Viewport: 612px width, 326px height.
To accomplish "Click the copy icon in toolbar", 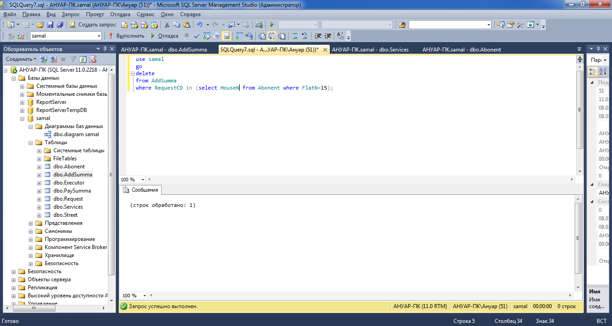I will pos(177,25).
